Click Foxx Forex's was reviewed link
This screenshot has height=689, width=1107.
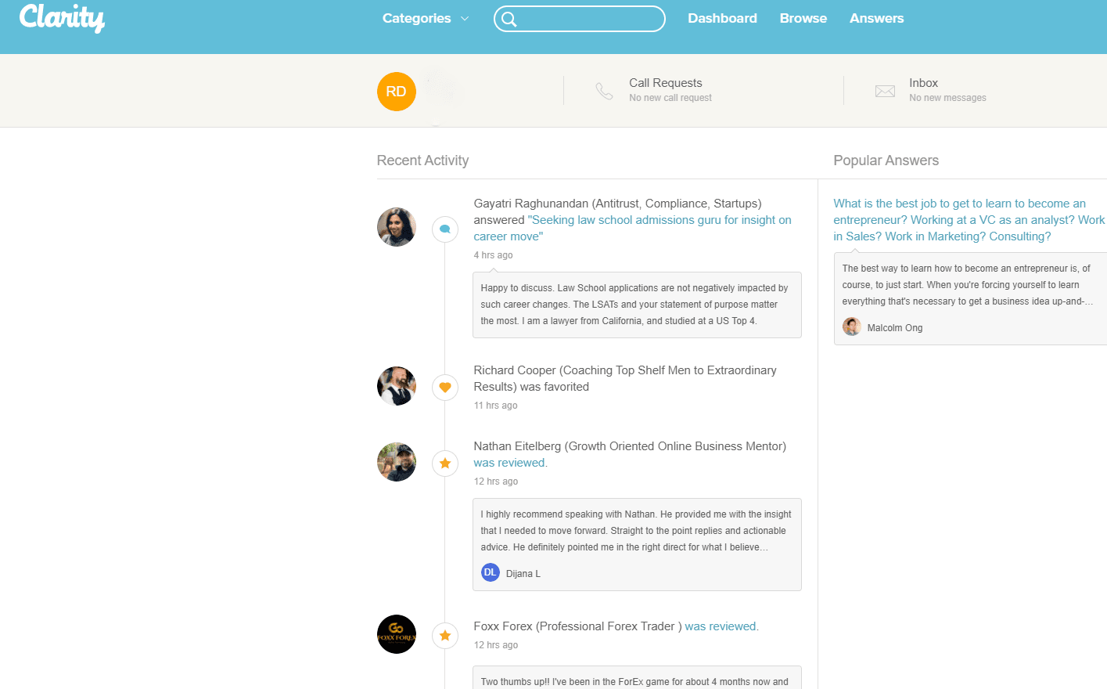[721, 626]
